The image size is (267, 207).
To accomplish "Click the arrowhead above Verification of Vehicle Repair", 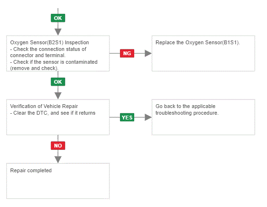I will coord(58,96).
